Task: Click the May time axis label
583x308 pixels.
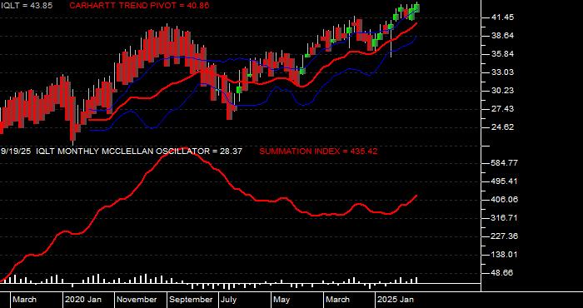Action: [x=282, y=300]
